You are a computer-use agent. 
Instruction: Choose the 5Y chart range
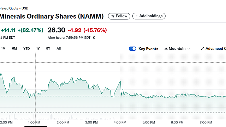click(x=48, y=49)
